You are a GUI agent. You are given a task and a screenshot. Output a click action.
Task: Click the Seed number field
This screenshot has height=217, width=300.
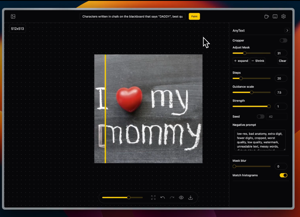[276, 116]
